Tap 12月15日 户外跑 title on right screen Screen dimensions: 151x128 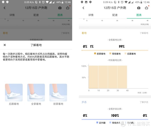[x=115, y=8]
